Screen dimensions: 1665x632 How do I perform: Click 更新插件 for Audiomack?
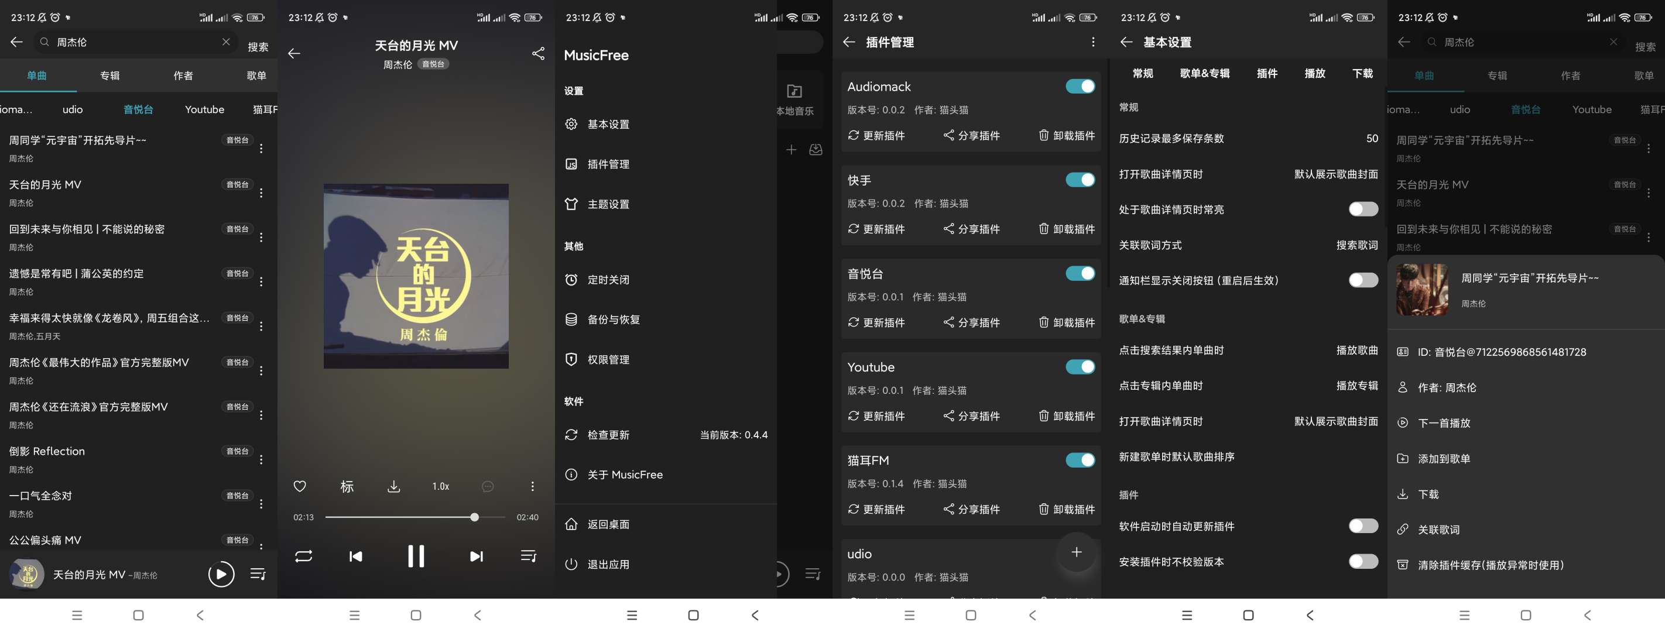[876, 135]
